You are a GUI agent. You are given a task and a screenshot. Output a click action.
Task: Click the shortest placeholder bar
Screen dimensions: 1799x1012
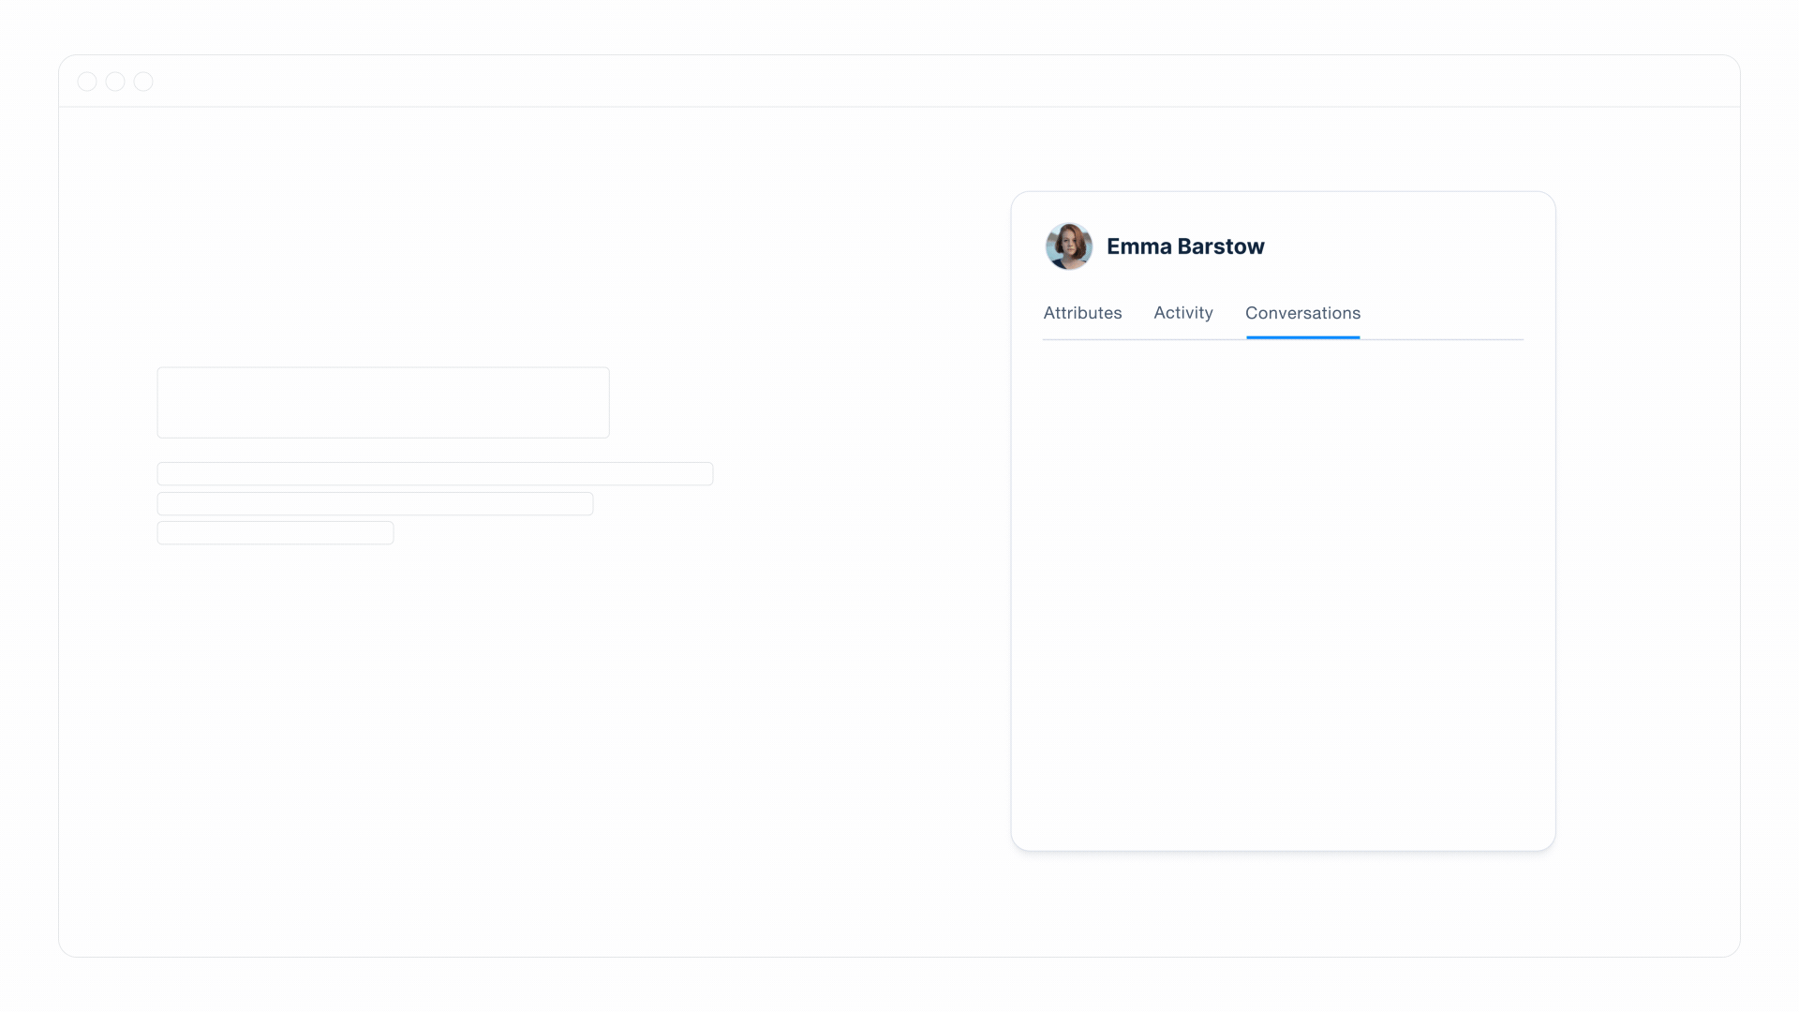[x=275, y=533]
